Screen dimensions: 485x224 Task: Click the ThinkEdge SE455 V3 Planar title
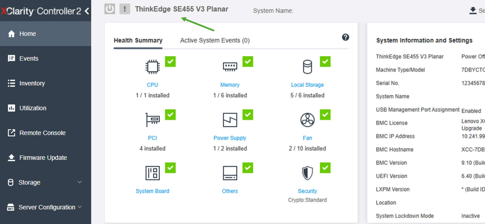click(182, 9)
